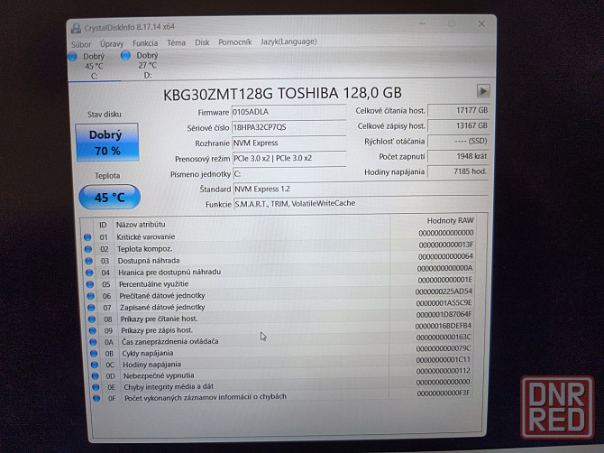The image size is (604, 453).
Task: Click RAW value 00000001A55C9E
Action: coord(444,303)
